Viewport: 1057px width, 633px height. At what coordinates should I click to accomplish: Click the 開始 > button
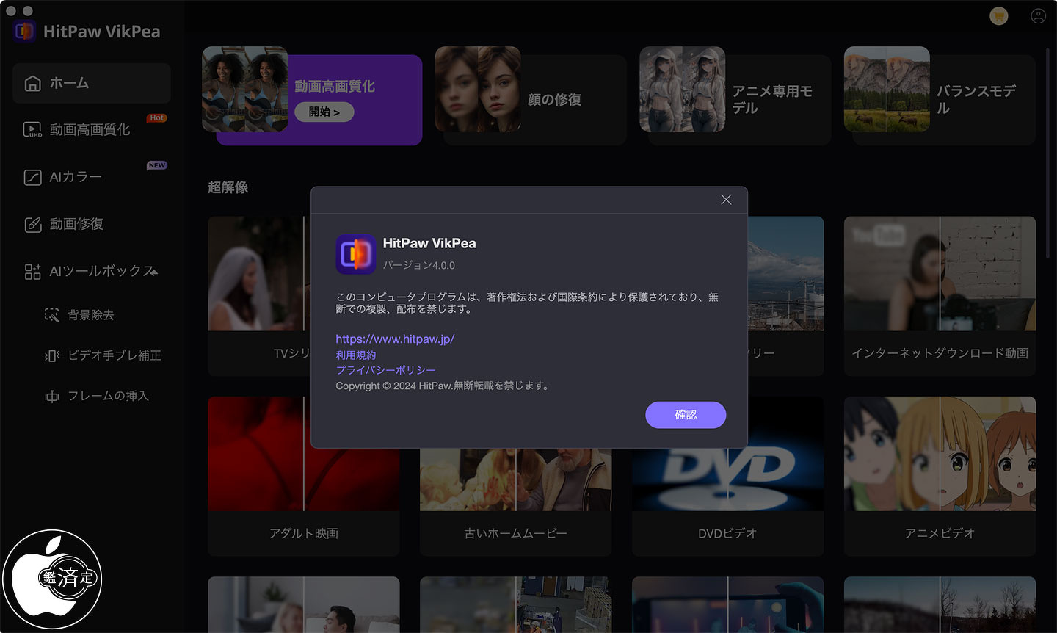(x=324, y=112)
